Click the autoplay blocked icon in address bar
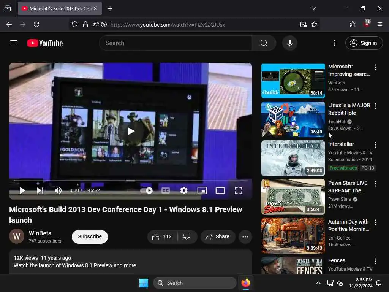The width and height of the screenshot is (389, 292). (x=104, y=24)
